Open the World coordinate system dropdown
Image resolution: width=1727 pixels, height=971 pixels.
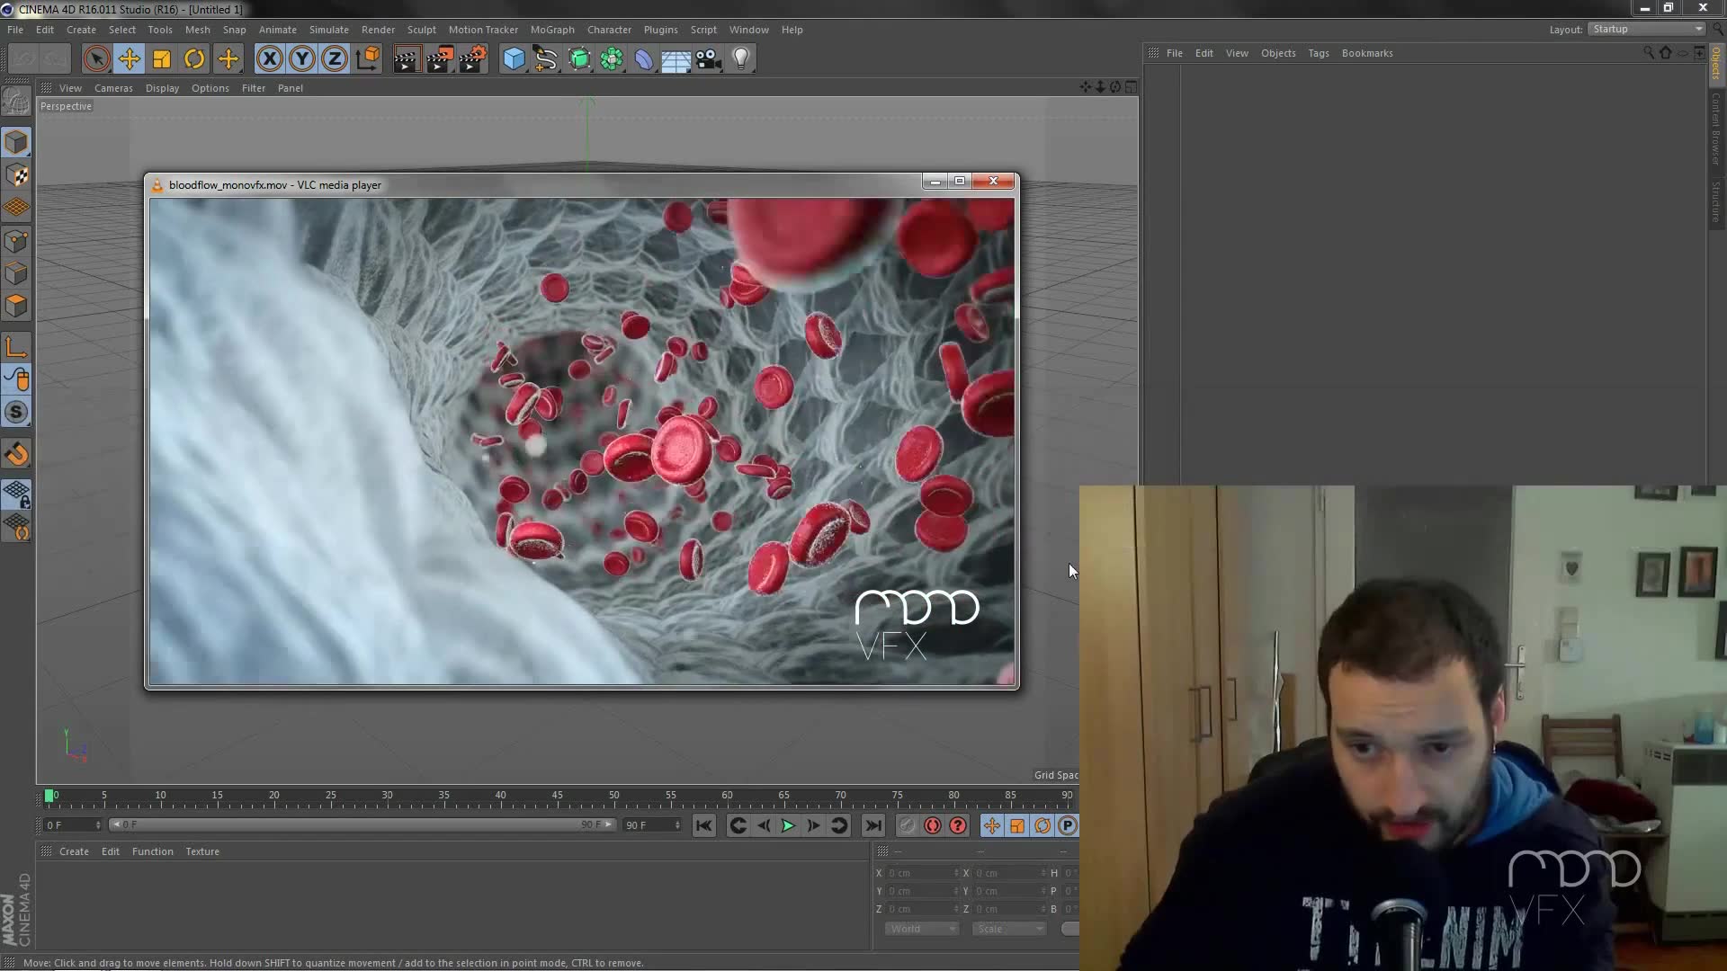pos(921,929)
